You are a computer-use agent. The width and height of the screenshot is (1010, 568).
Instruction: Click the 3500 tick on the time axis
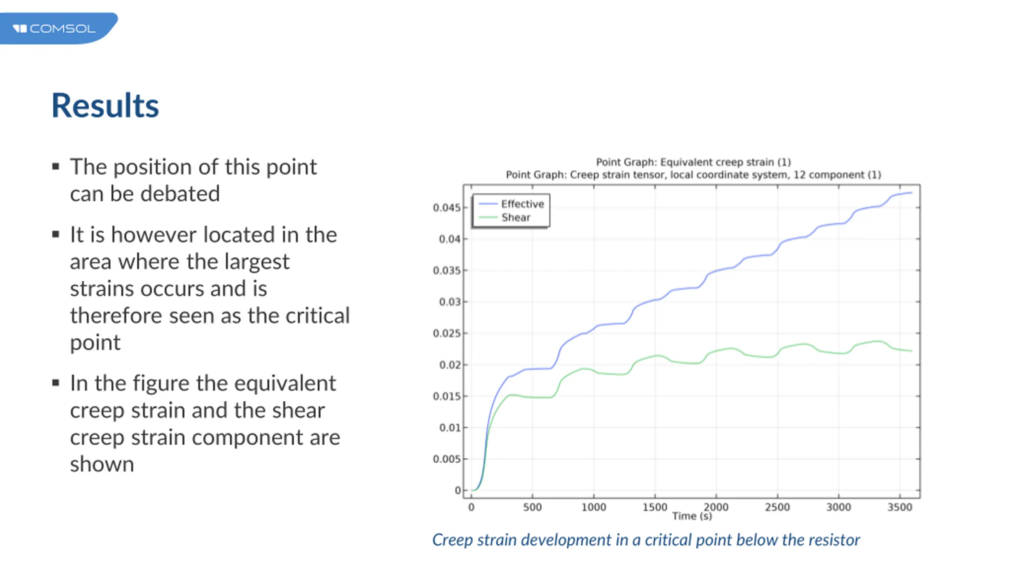tap(900, 507)
